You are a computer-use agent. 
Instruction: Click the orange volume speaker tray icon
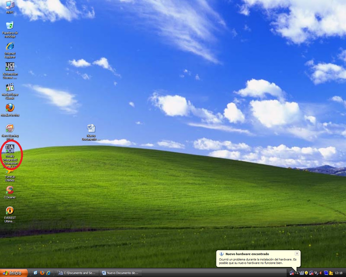click(321, 273)
